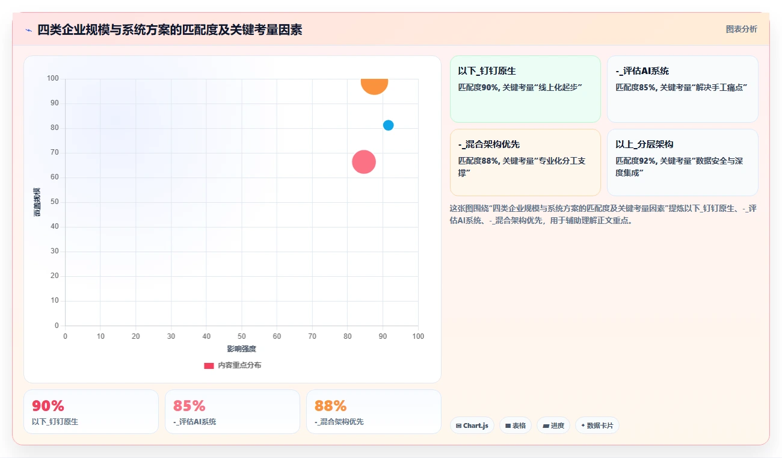Open the 以上_分层架构 card
The image size is (782, 458).
[x=682, y=162]
